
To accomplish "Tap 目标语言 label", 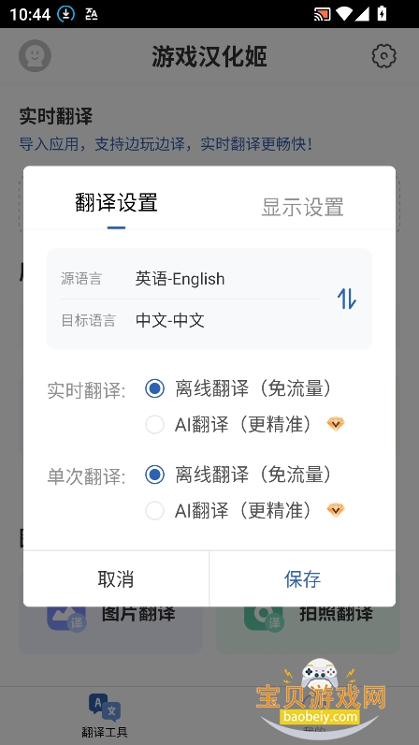I will coord(88,320).
